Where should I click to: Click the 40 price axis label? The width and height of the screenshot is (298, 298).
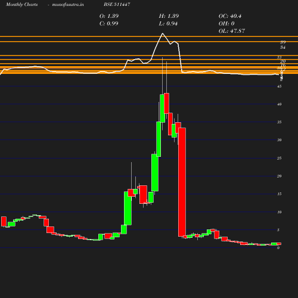coord(280,104)
